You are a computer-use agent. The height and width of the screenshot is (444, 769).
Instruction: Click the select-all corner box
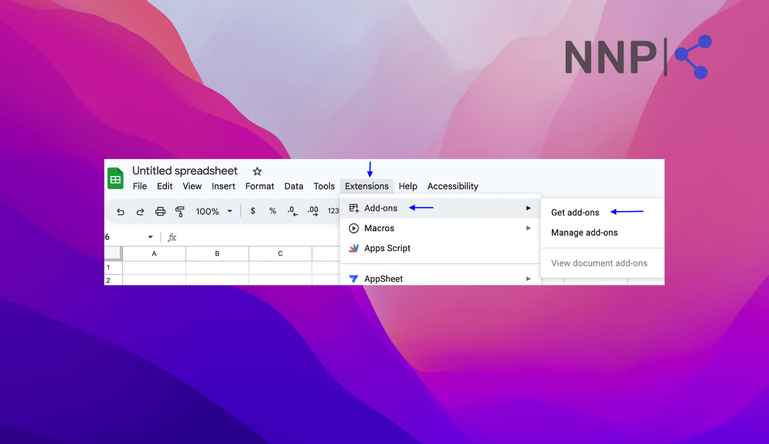(x=113, y=253)
